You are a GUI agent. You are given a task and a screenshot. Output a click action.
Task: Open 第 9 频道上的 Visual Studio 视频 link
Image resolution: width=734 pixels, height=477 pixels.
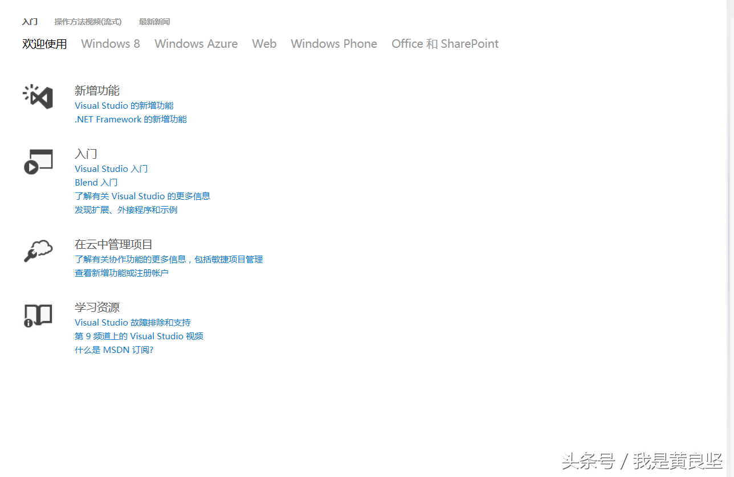click(x=139, y=336)
